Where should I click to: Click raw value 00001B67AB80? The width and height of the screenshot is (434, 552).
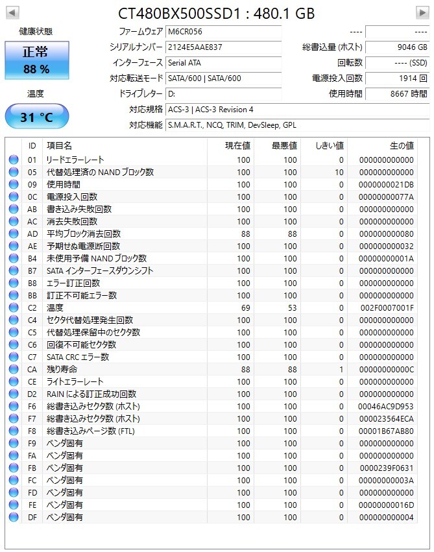click(x=387, y=431)
